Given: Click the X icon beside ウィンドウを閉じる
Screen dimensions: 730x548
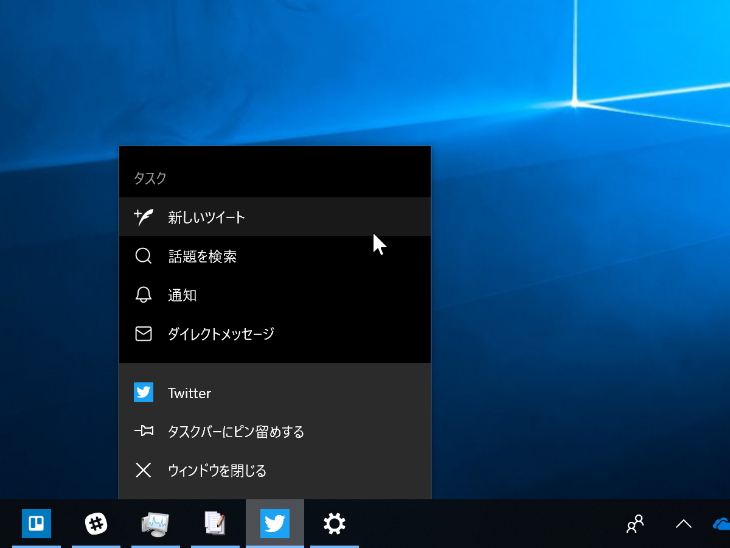Looking at the screenshot, I should [144, 470].
